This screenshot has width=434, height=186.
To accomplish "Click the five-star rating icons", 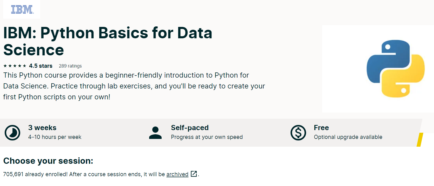I will 15,66.
